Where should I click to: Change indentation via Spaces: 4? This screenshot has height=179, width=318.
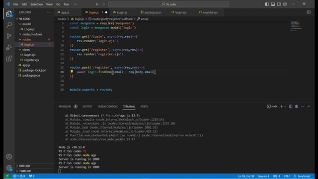[x=263, y=176]
